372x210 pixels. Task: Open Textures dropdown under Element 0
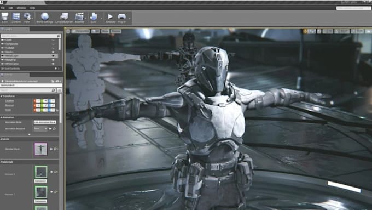point(40,181)
